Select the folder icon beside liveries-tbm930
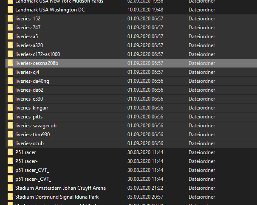The image size is (257, 205). 10,135
